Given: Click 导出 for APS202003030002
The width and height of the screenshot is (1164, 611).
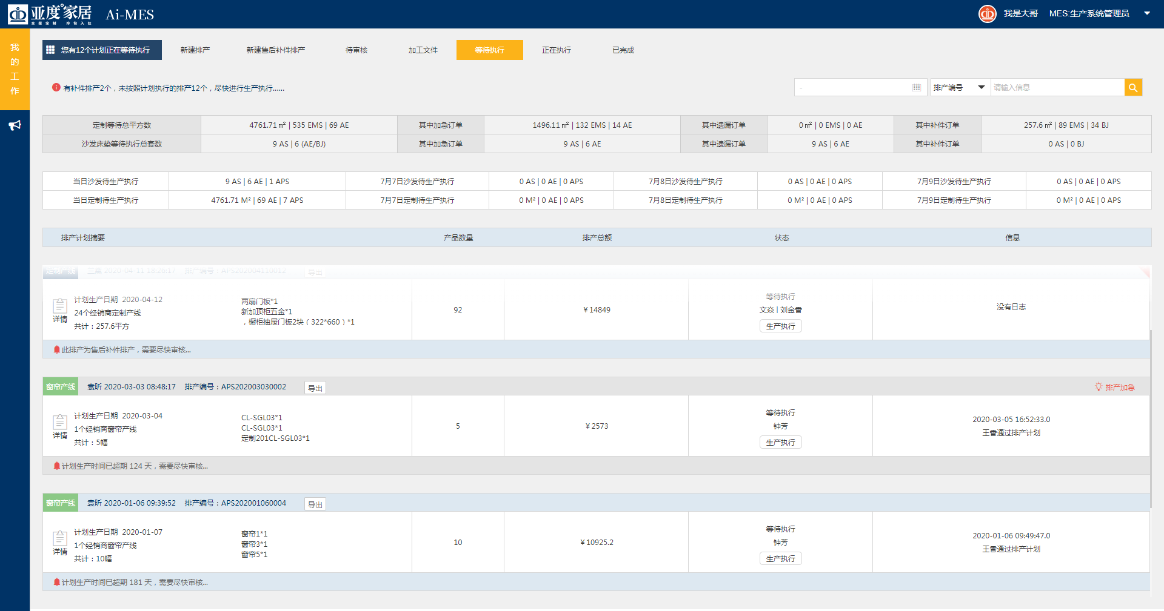Looking at the screenshot, I should [x=315, y=388].
